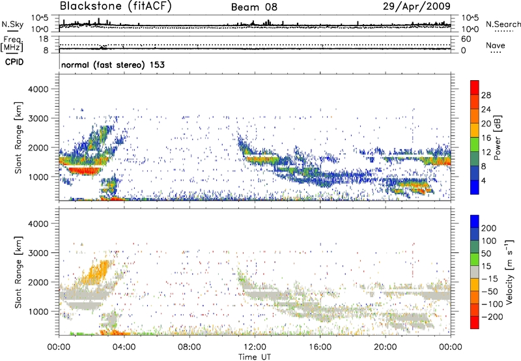This screenshot has width=521, height=361.
Task: Click the "4" label on Power color bar
Action: point(483,180)
